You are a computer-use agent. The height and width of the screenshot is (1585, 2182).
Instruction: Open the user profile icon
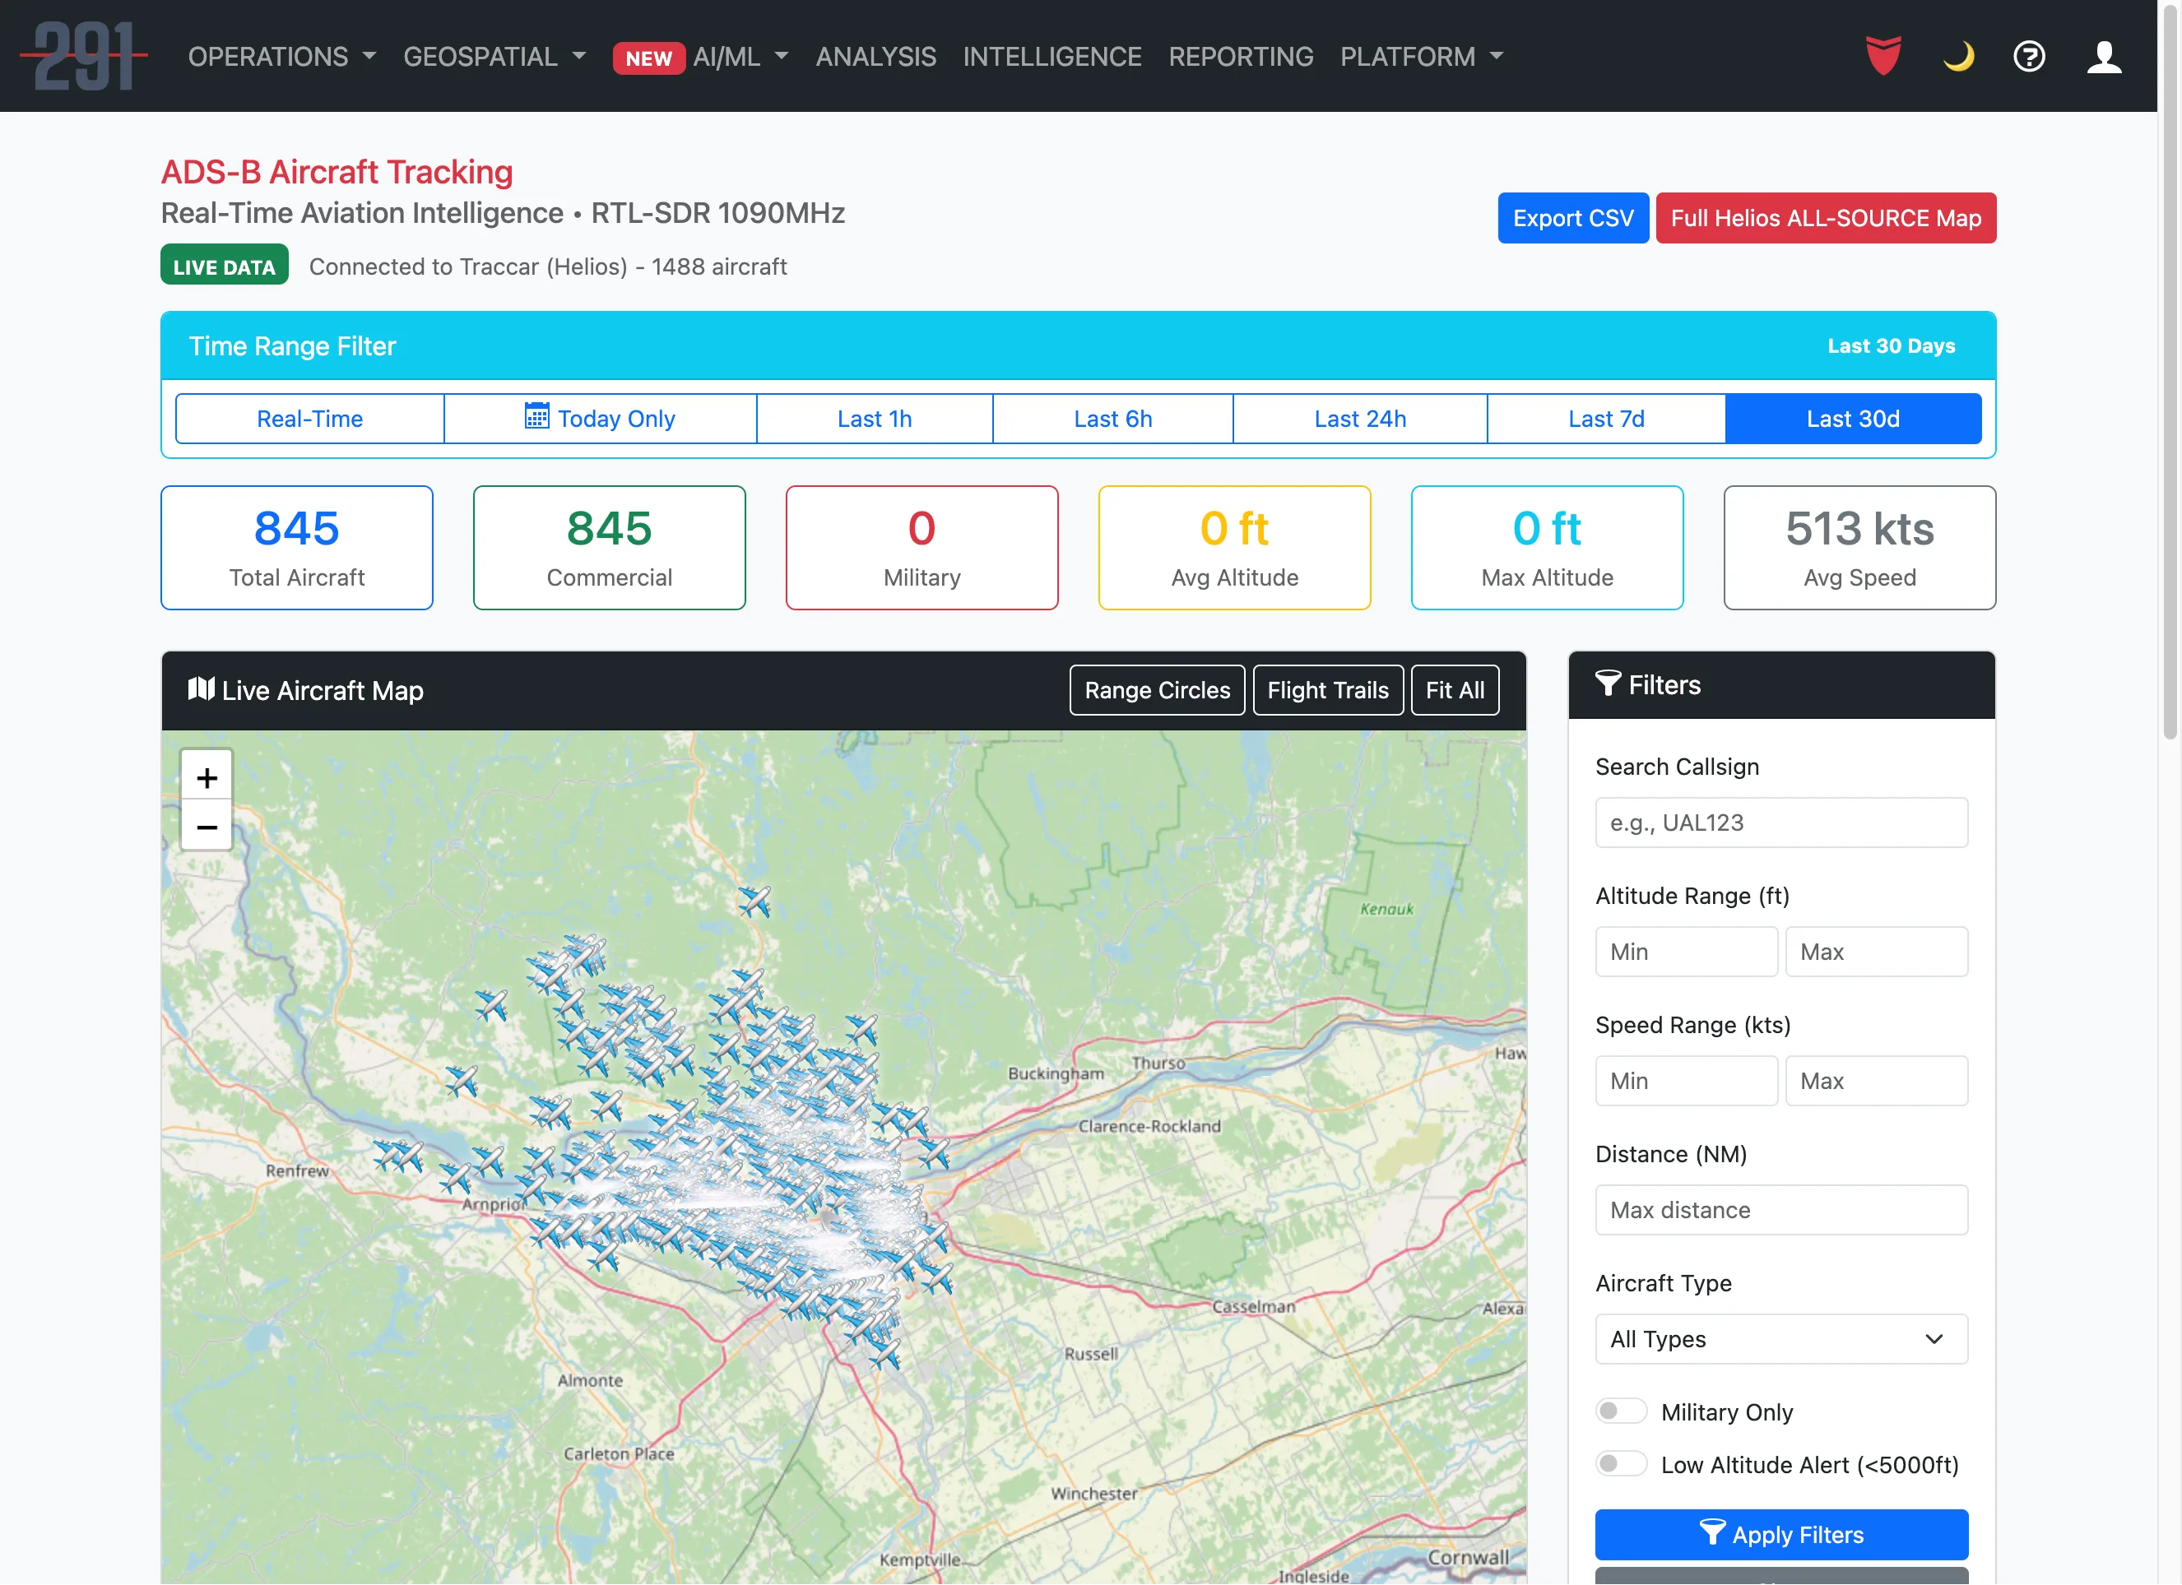click(2104, 57)
